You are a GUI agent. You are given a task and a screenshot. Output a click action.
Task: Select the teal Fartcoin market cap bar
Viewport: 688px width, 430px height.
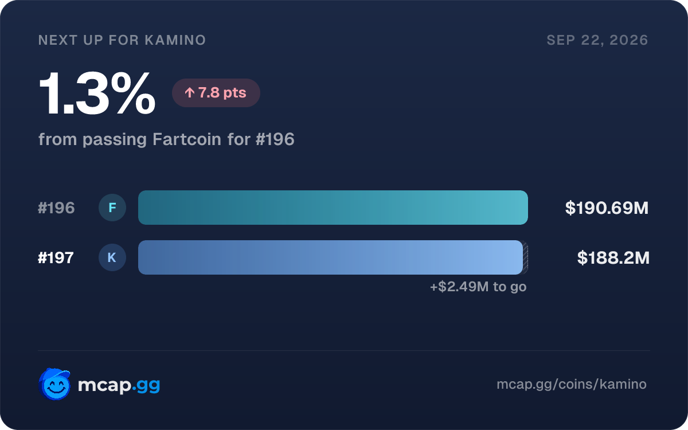(333, 208)
